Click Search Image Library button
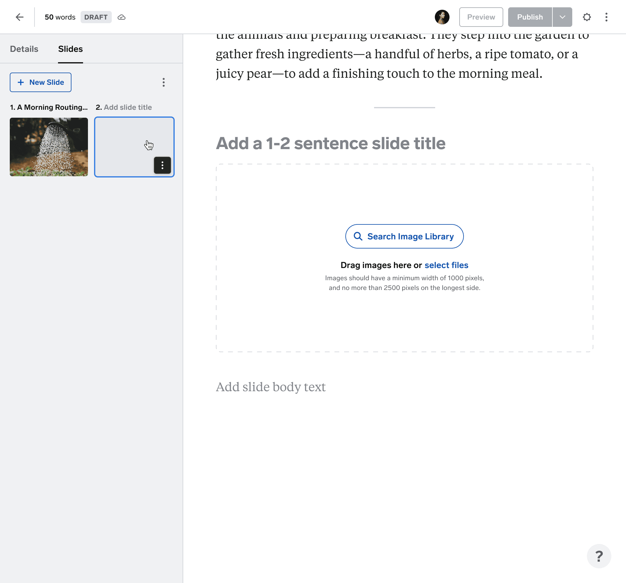 (404, 236)
